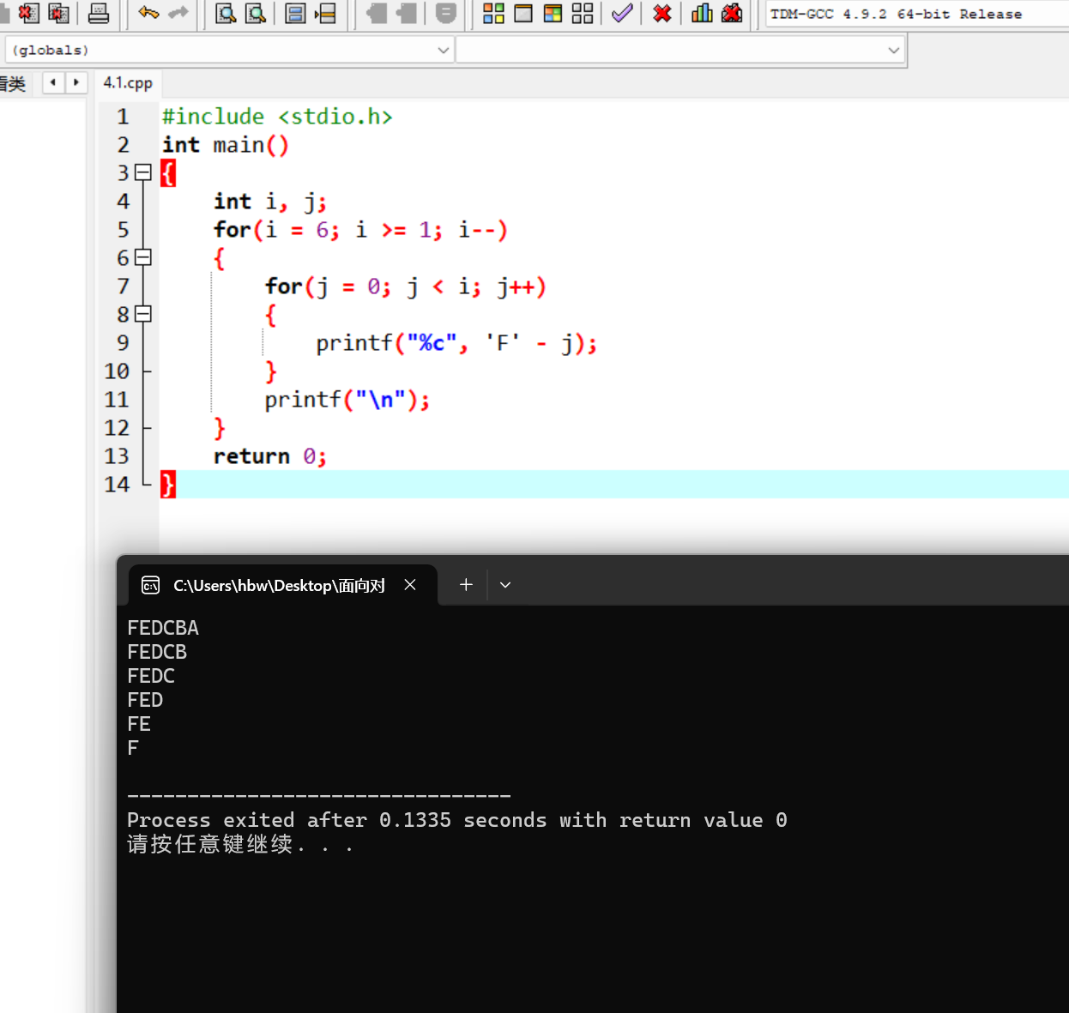The width and height of the screenshot is (1069, 1013).
Task: Open the bar chart profile analysis icon
Action: coord(702,13)
